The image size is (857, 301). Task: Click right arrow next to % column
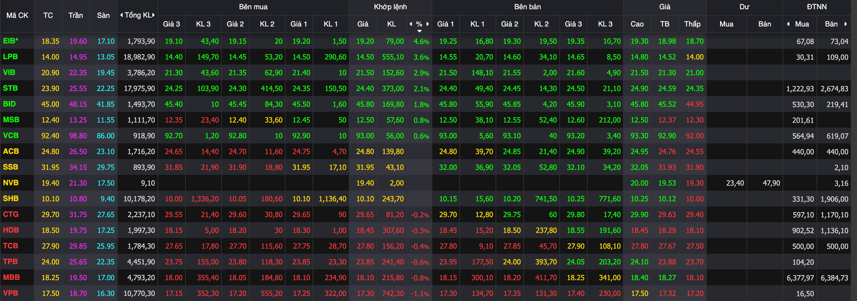pyautogui.click(x=427, y=24)
